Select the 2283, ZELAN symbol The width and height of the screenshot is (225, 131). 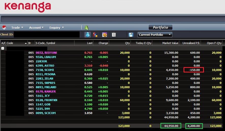[44, 79]
